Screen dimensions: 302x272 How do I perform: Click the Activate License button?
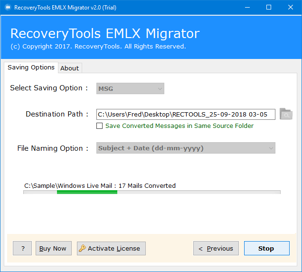pyautogui.click(x=111, y=248)
